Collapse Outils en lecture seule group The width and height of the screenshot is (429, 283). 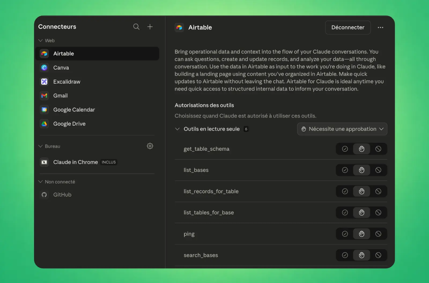[177, 129]
